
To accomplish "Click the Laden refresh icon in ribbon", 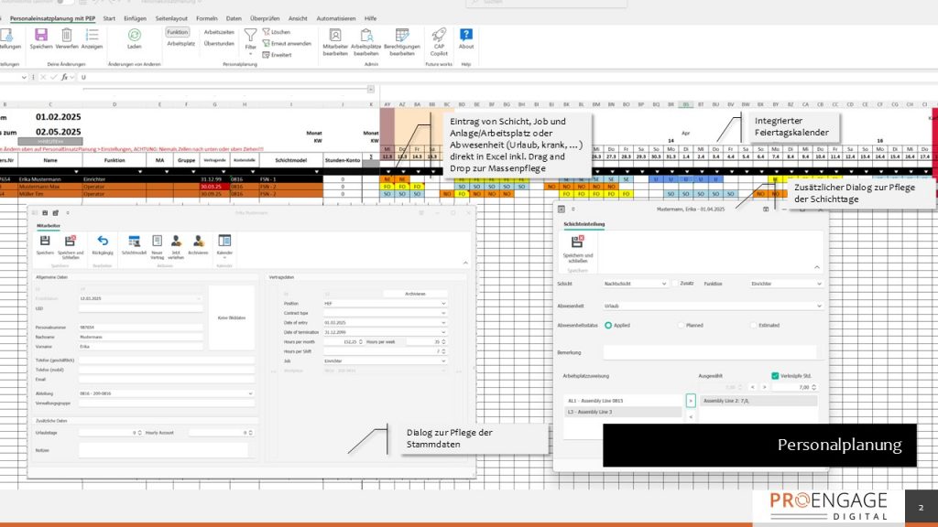I will pos(134,35).
